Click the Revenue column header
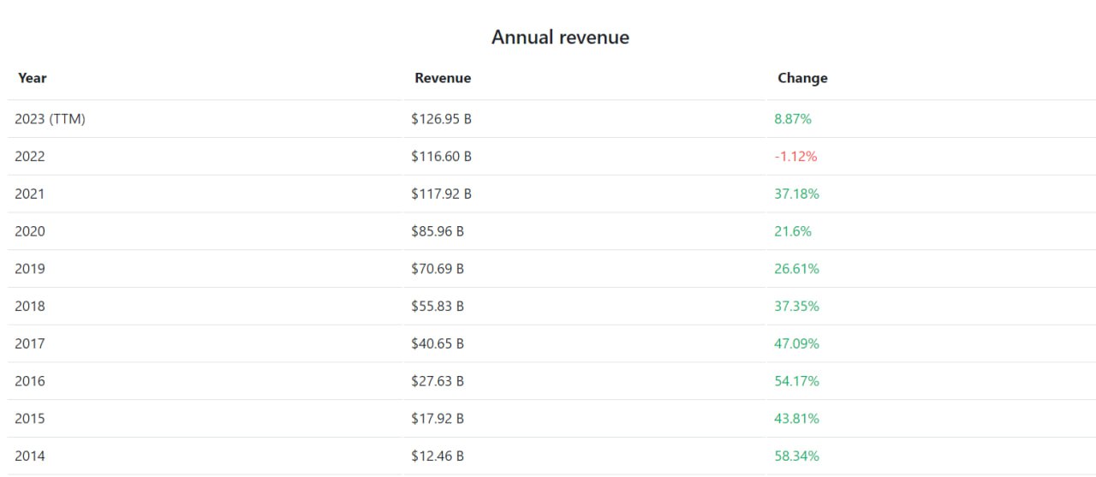1096x477 pixels. click(443, 78)
